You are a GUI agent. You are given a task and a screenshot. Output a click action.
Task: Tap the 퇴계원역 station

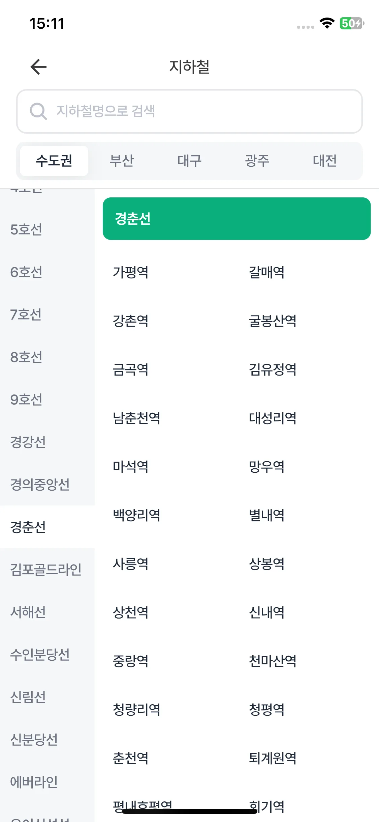[273, 758]
